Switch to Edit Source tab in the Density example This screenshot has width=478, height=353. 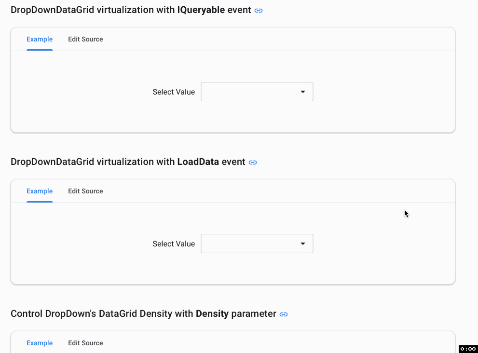click(85, 343)
